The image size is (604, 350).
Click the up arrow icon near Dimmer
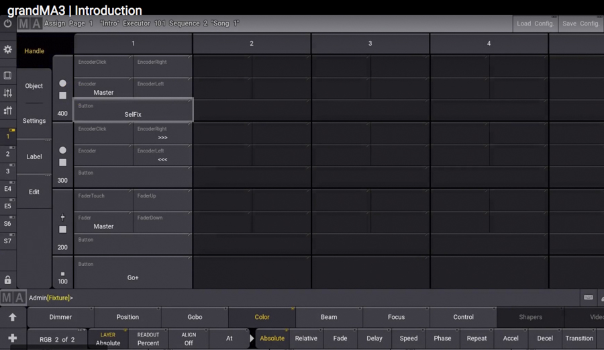point(13,317)
